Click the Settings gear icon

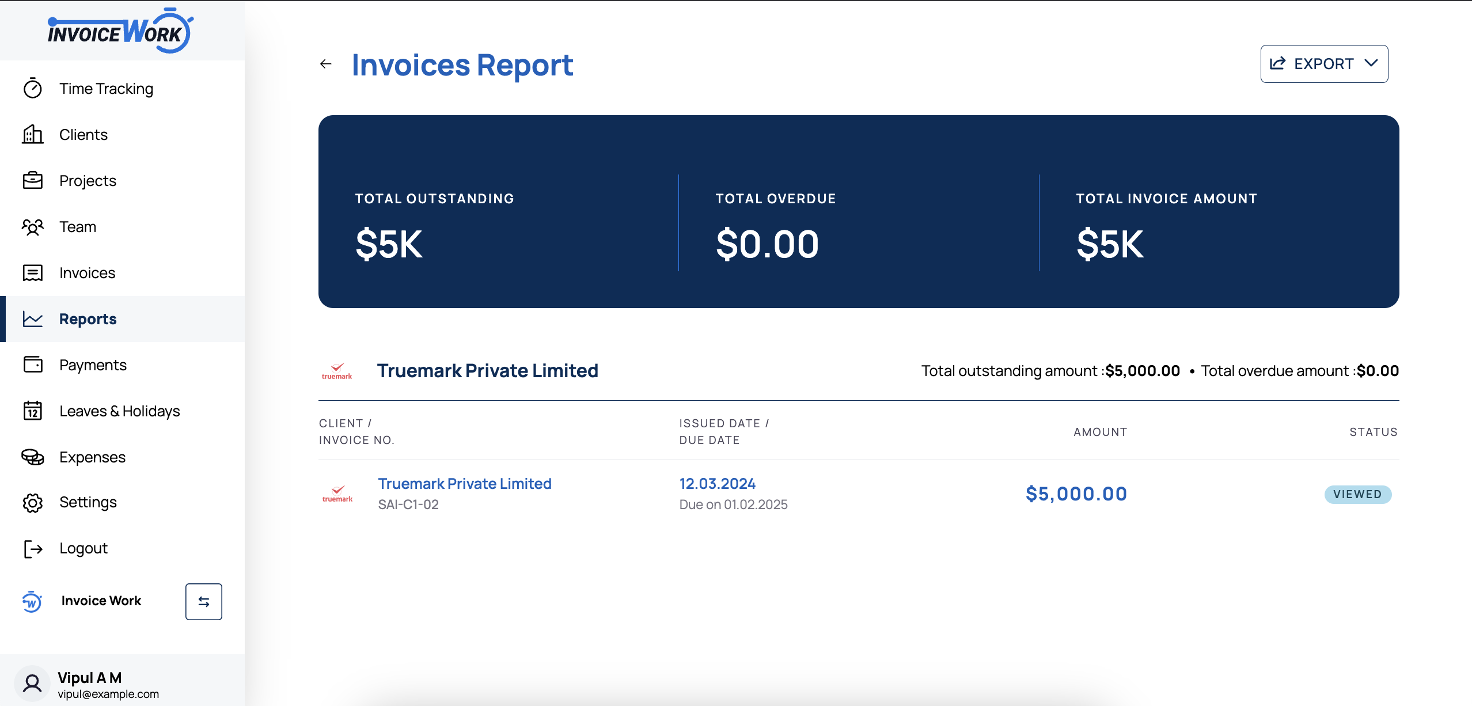(33, 502)
